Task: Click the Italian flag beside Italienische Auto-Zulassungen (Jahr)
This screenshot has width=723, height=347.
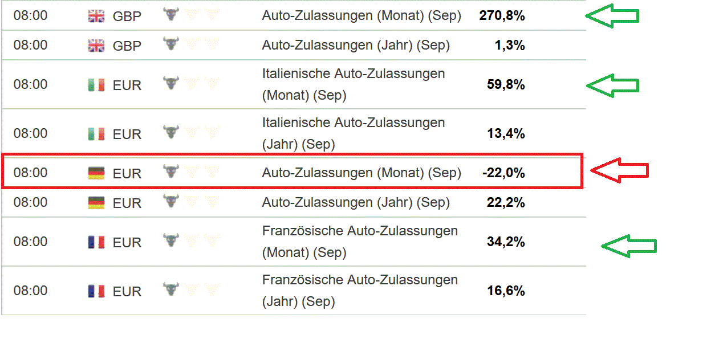Action: [96, 134]
